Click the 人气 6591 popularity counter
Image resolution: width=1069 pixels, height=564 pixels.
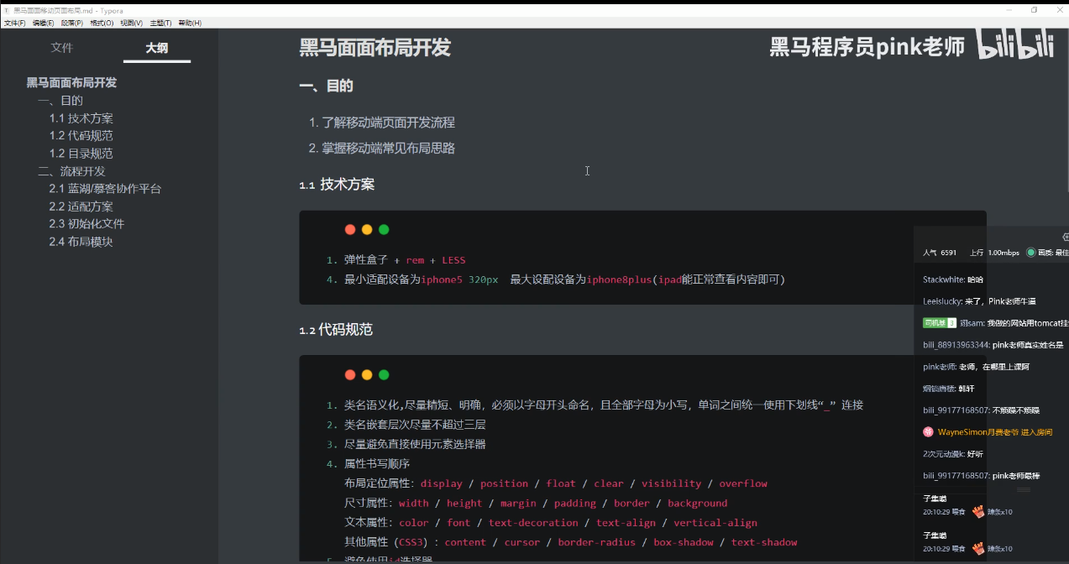(x=940, y=253)
